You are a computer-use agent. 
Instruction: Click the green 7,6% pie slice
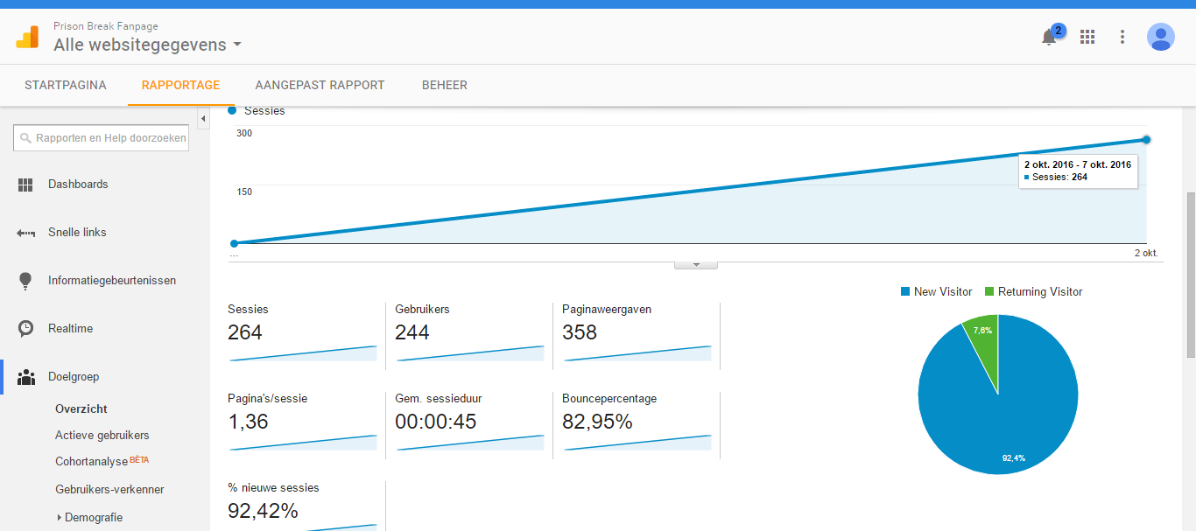pyautogui.click(x=984, y=346)
